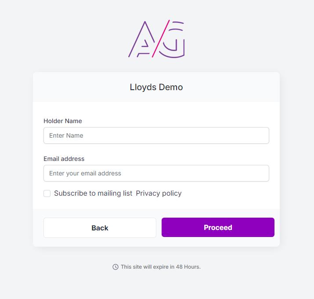Focus the Email address input field

pyautogui.click(x=156, y=173)
